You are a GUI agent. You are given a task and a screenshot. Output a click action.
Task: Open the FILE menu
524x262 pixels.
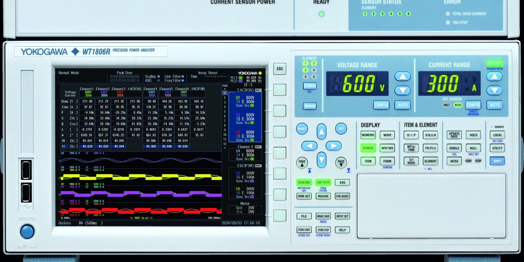pos(303,216)
